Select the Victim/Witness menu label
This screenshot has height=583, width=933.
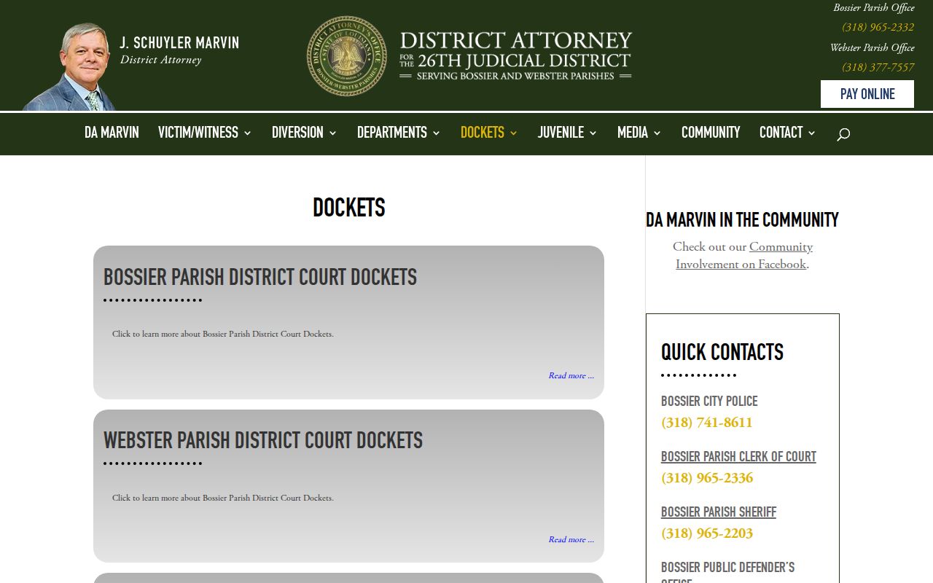198,133
